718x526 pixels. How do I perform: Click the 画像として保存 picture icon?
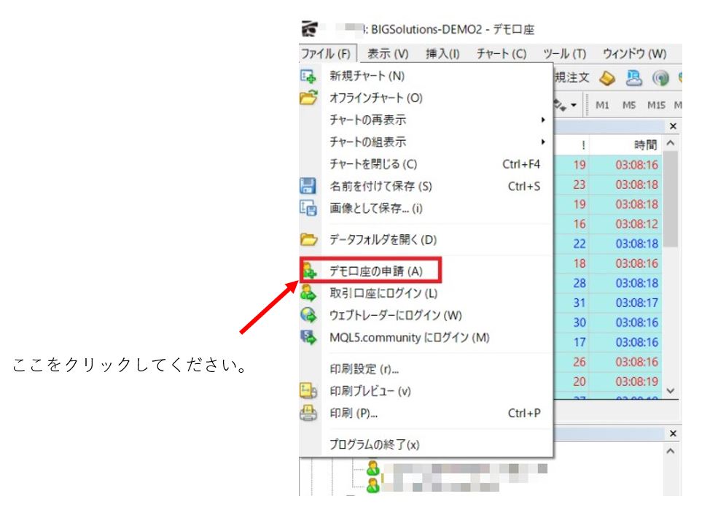(x=308, y=209)
